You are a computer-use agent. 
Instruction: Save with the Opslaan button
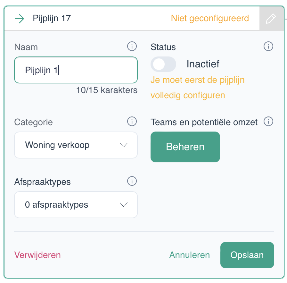pyautogui.click(x=247, y=255)
